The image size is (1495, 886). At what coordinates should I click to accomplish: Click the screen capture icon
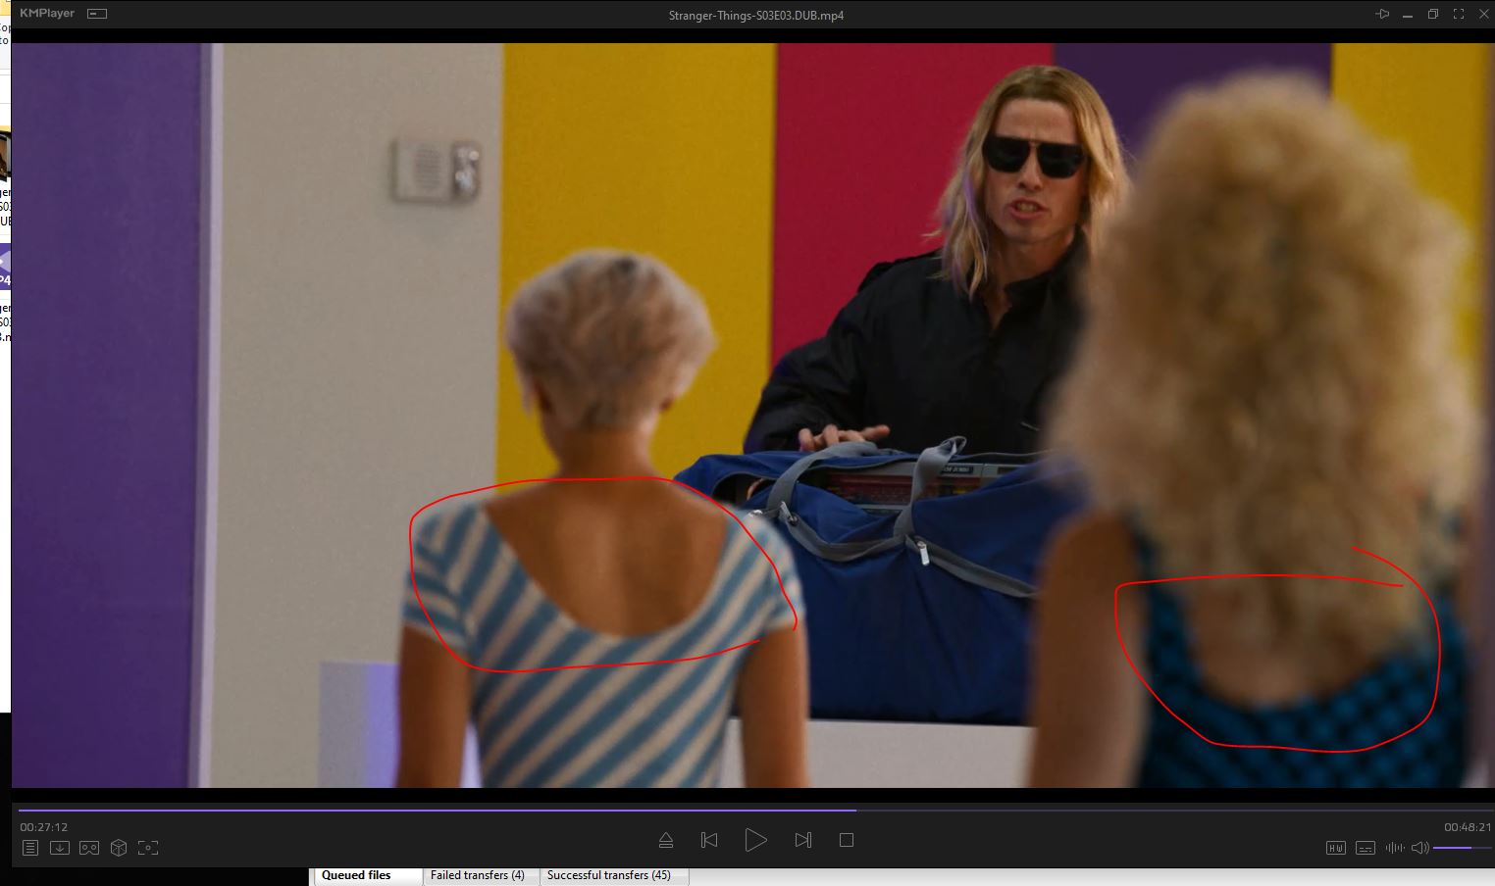click(x=148, y=848)
